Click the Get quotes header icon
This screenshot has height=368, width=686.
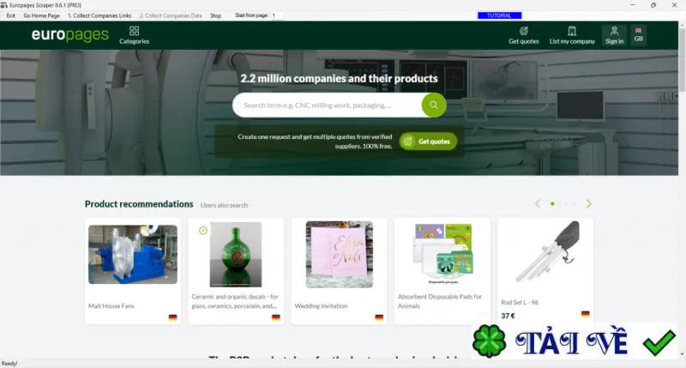click(x=524, y=31)
